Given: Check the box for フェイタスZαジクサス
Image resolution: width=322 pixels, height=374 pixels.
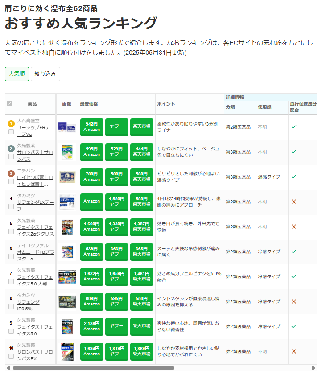Looking at the screenshot, I should tap(11, 232).
